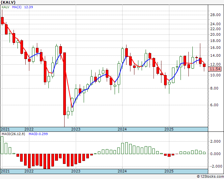Click the last red candlestick near 11.54
Viewport: 224px width, 179px height.
(x=204, y=65)
